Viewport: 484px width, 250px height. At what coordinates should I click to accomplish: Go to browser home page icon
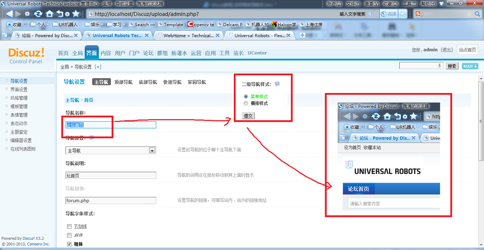50,14
